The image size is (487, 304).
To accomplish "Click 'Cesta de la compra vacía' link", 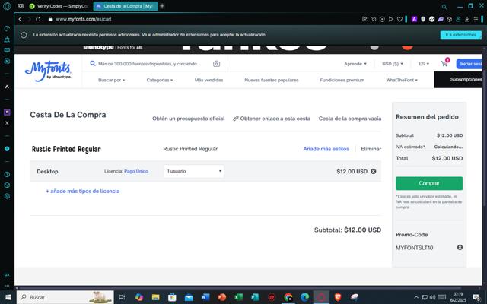I will (x=350, y=119).
